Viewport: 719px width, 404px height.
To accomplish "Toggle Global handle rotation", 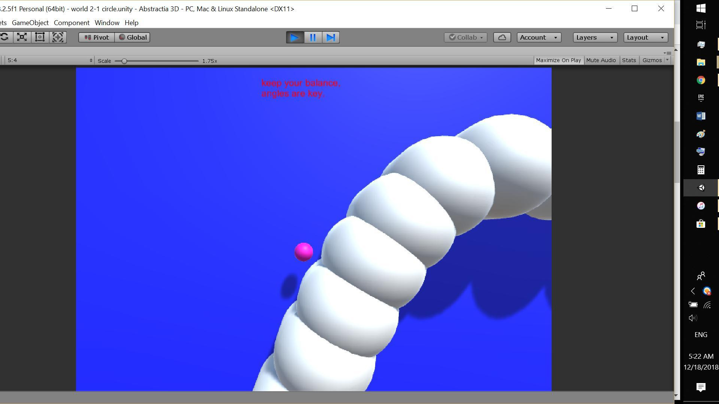I will 132,37.
